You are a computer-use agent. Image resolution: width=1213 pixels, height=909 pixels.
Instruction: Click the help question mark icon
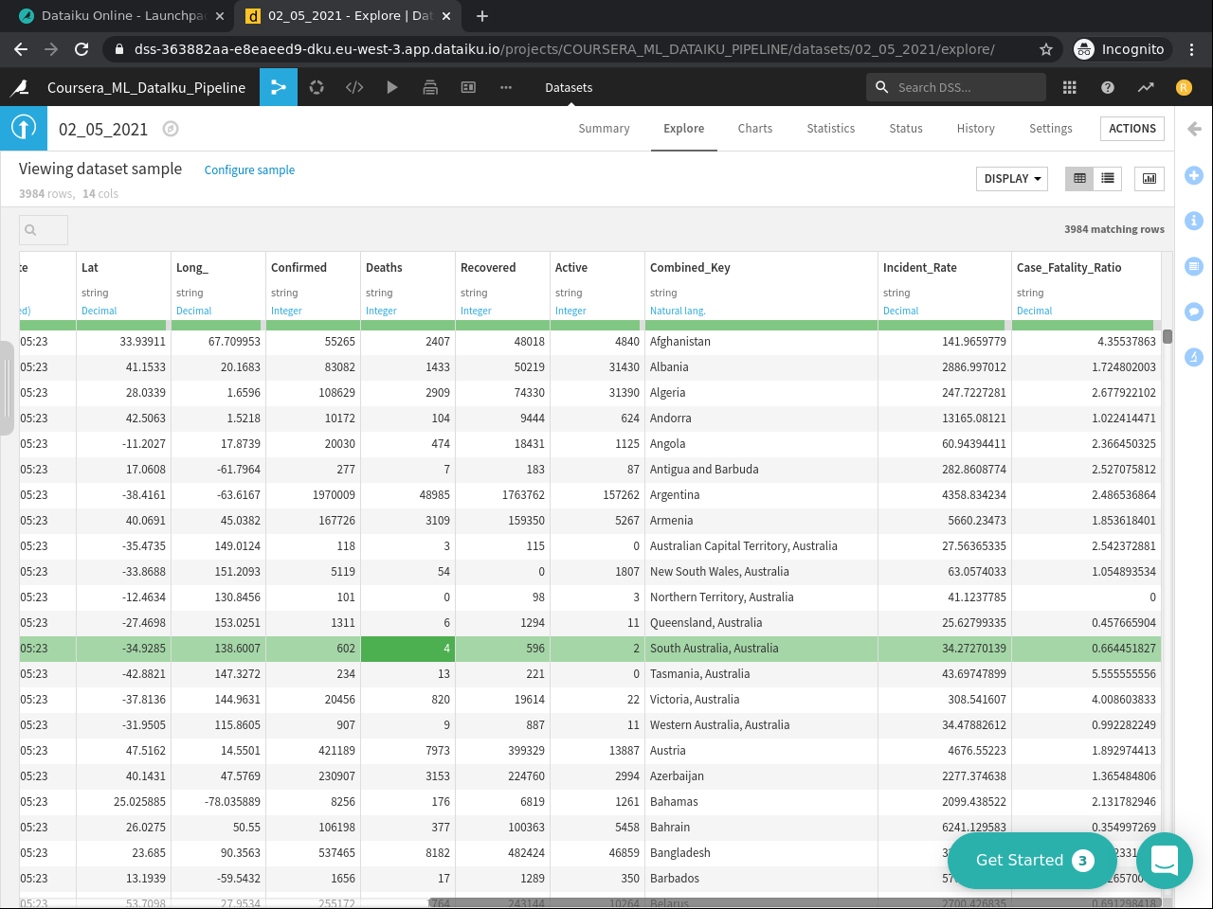pos(1108,87)
